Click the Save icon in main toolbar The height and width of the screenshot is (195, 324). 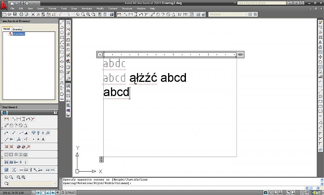point(15,15)
